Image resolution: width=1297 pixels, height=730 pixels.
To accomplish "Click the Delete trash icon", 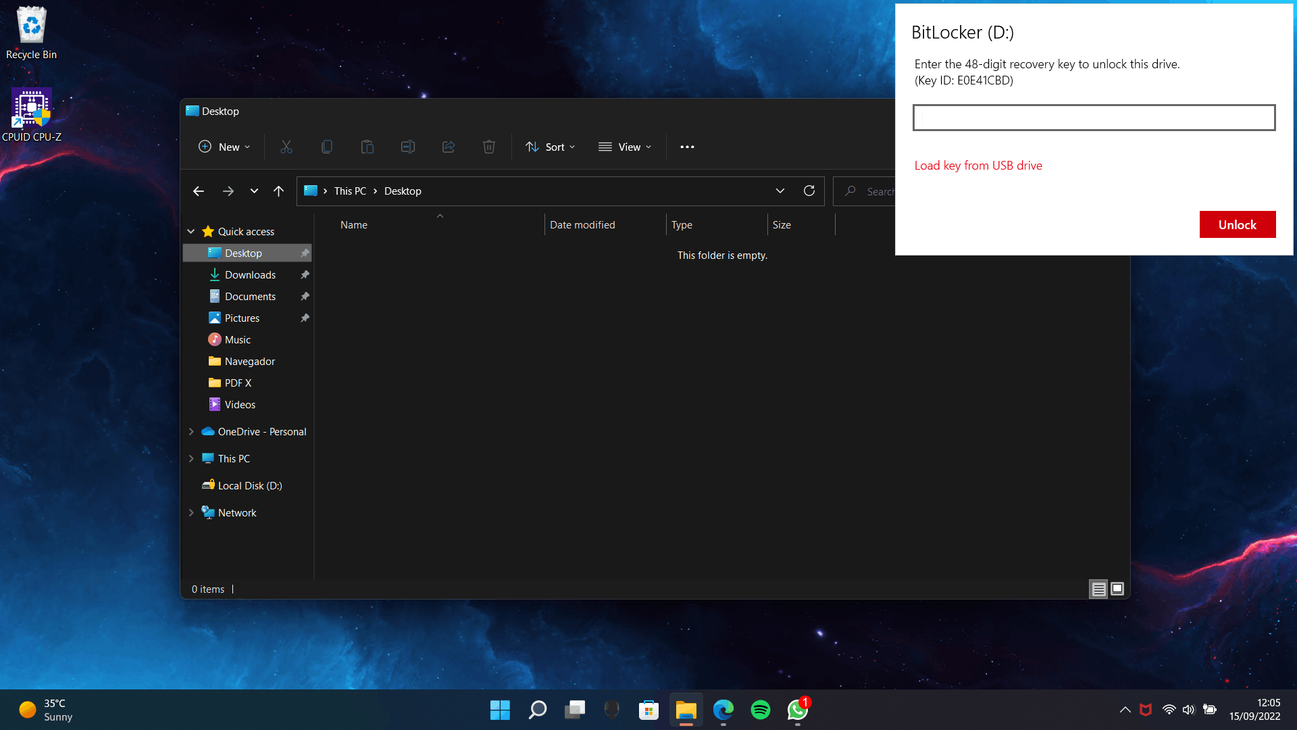I will (x=489, y=147).
